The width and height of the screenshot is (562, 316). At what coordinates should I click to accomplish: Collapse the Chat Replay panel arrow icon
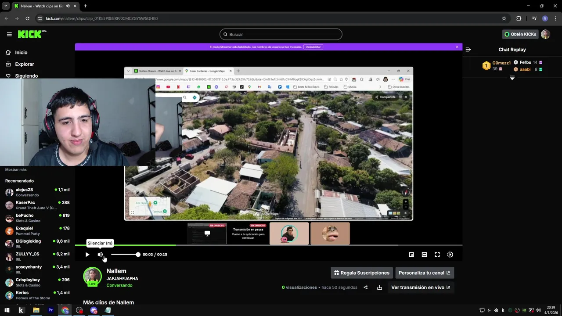[x=468, y=50]
